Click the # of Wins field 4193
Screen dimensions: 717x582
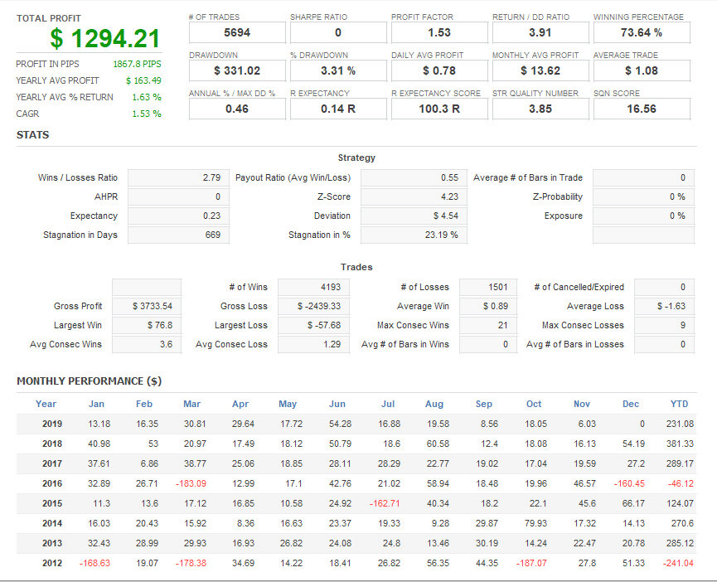point(313,287)
